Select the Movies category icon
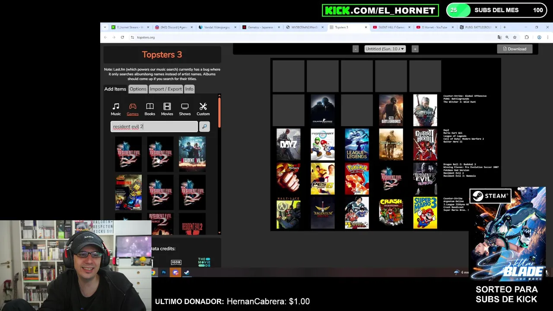 click(x=167, y=109)
